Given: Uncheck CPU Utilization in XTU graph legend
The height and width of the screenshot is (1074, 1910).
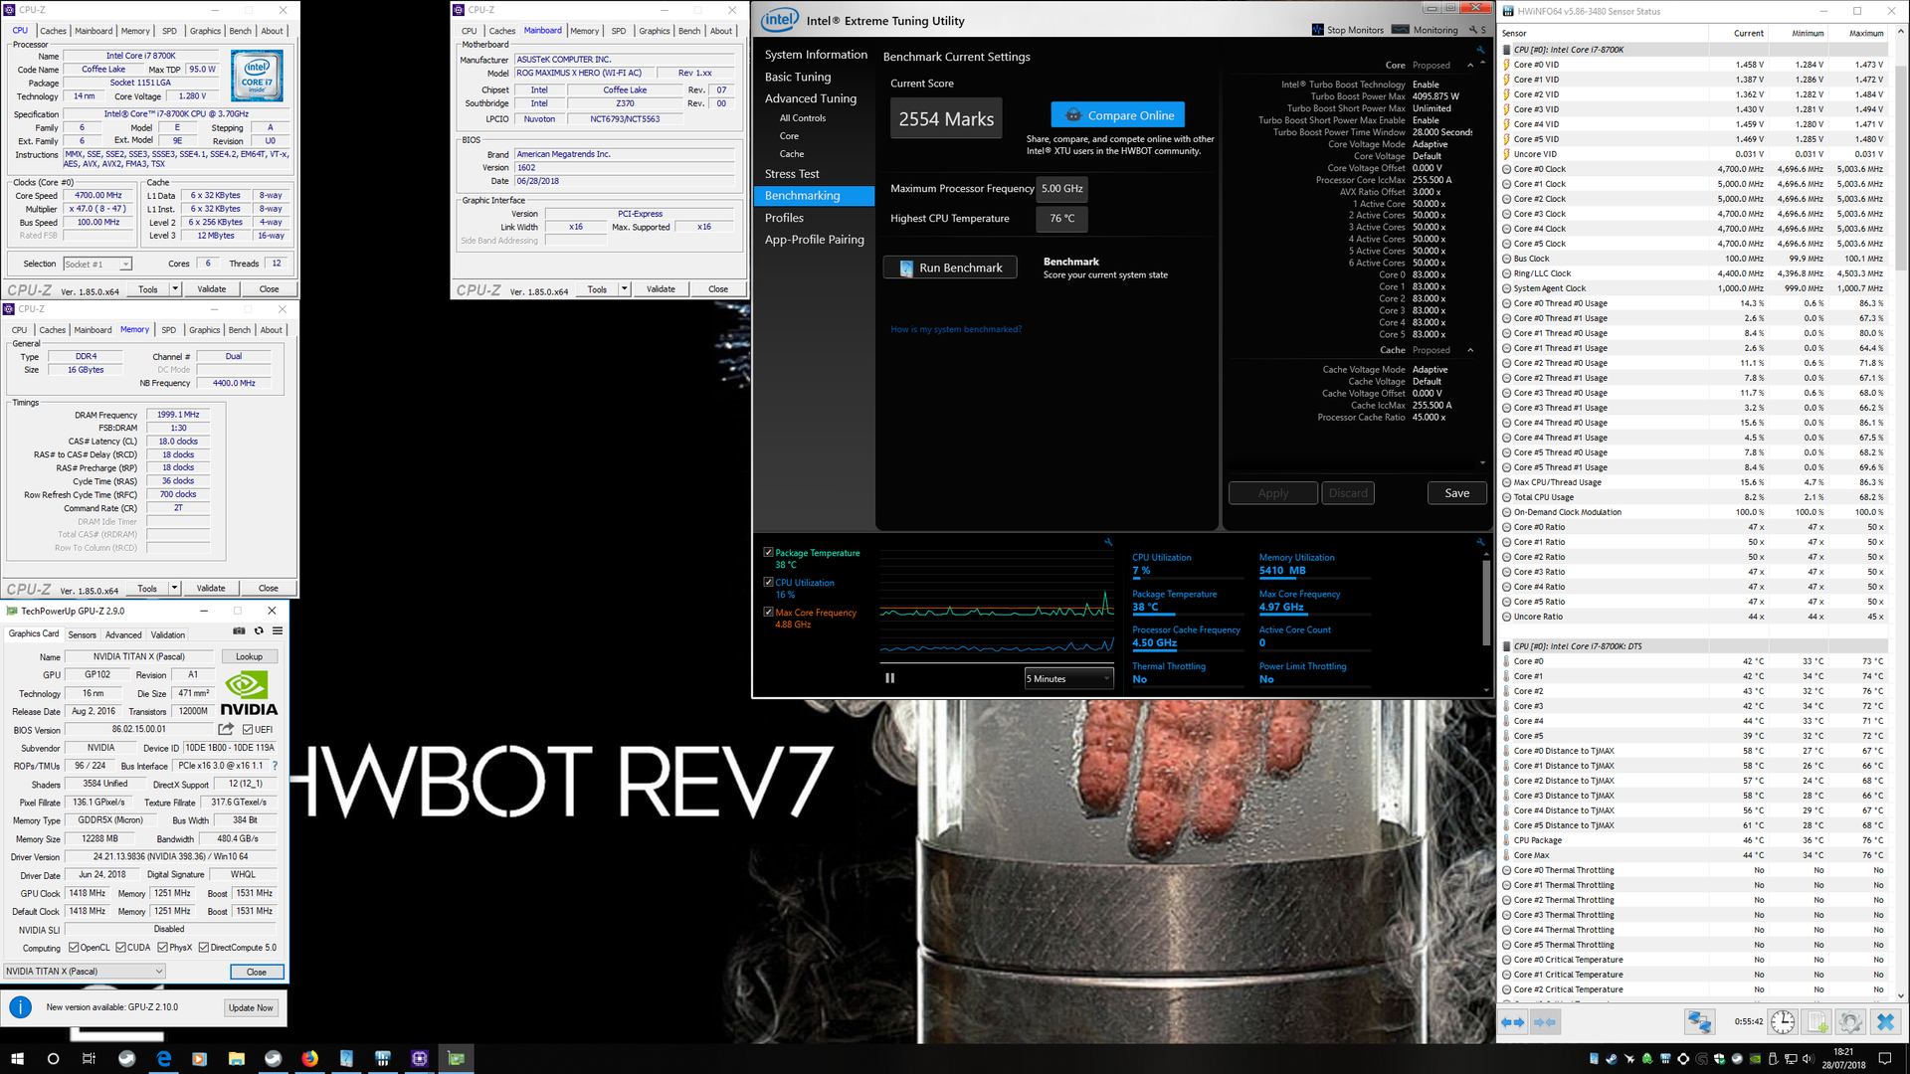Looking at the screenshot, I should [768, 582].
